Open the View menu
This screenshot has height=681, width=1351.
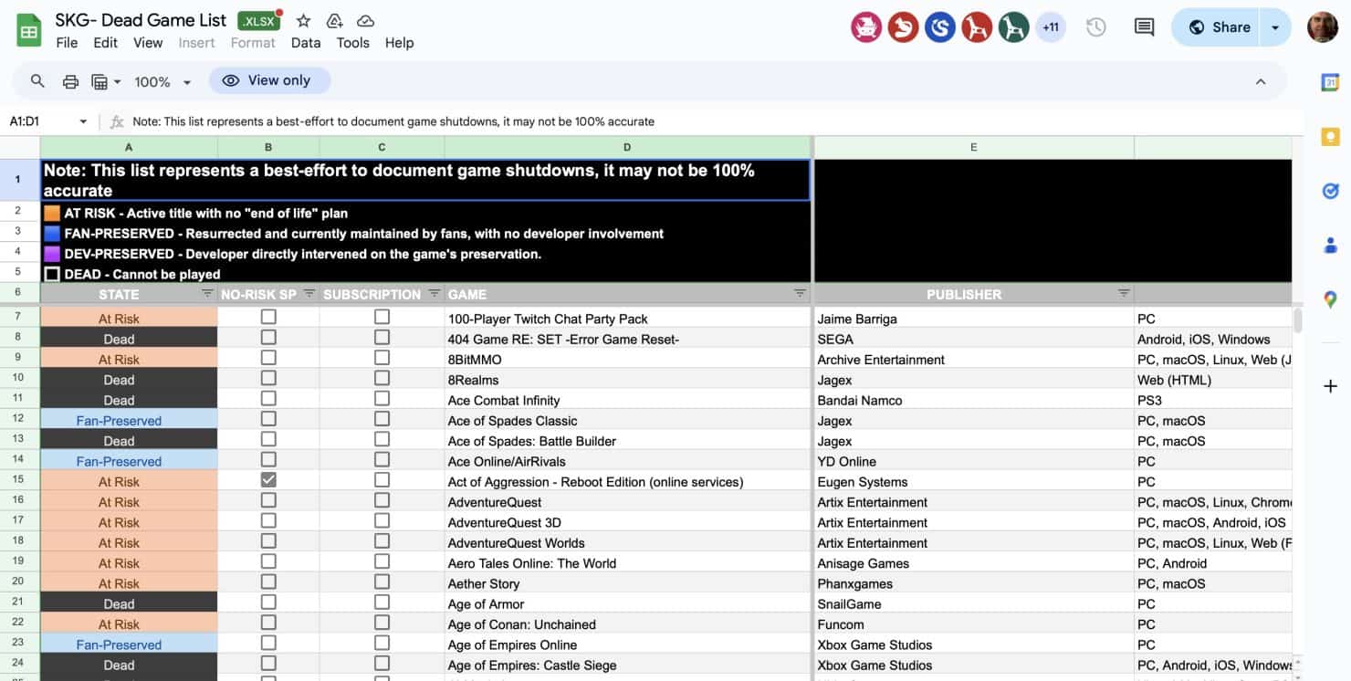pos(148,43)
